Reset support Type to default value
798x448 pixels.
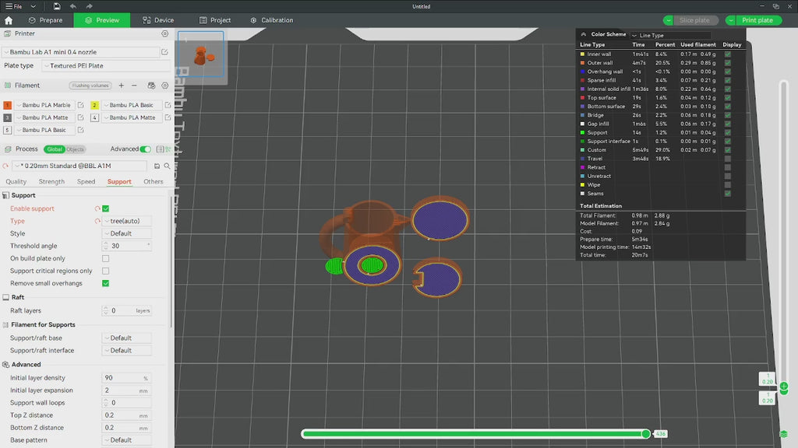(97, 221)
